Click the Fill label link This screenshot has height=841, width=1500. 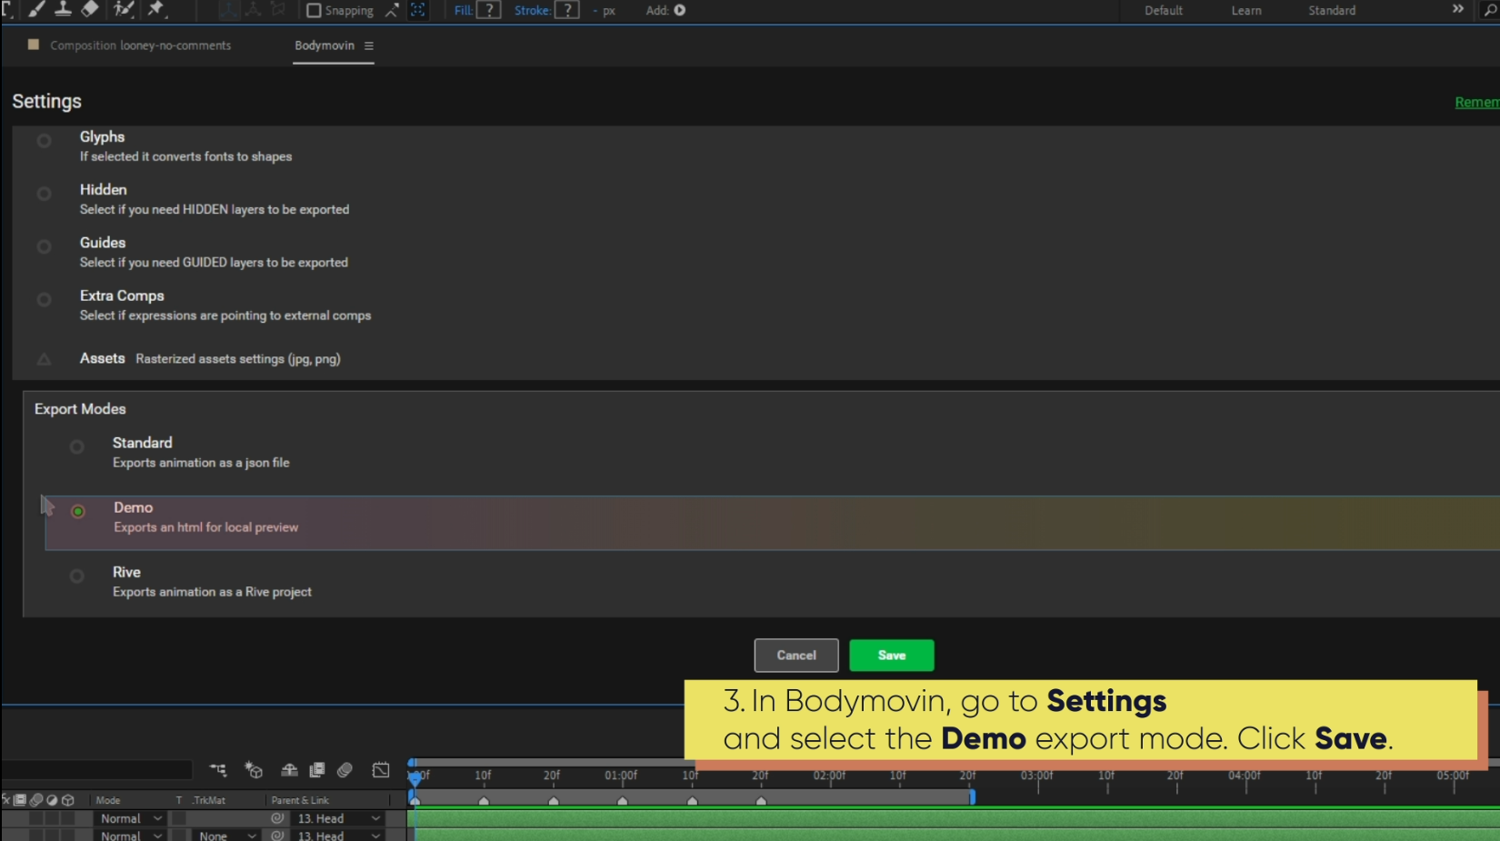point(464,11)
